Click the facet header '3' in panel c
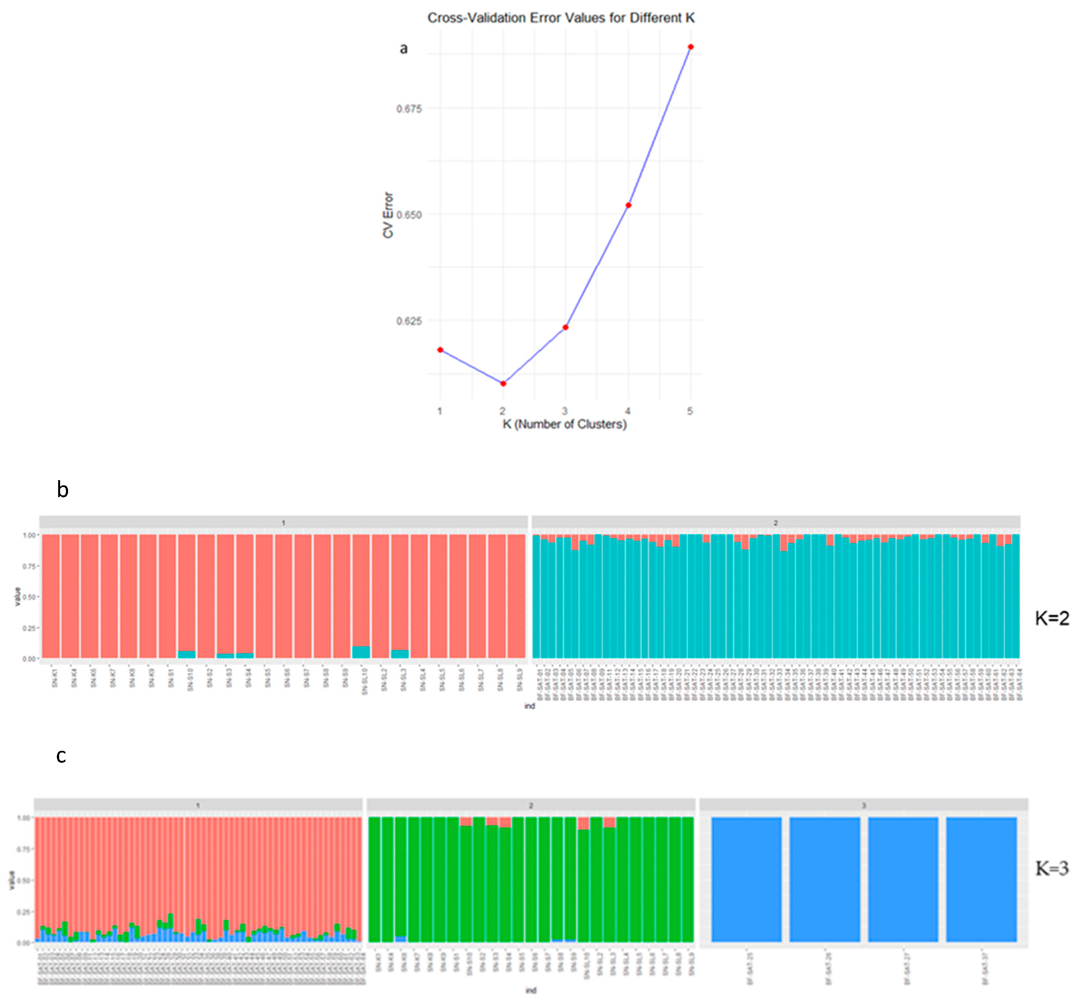1077x1004 pixels. tap(863, 806)
